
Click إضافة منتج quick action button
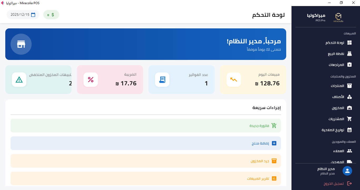coord(146,143)
